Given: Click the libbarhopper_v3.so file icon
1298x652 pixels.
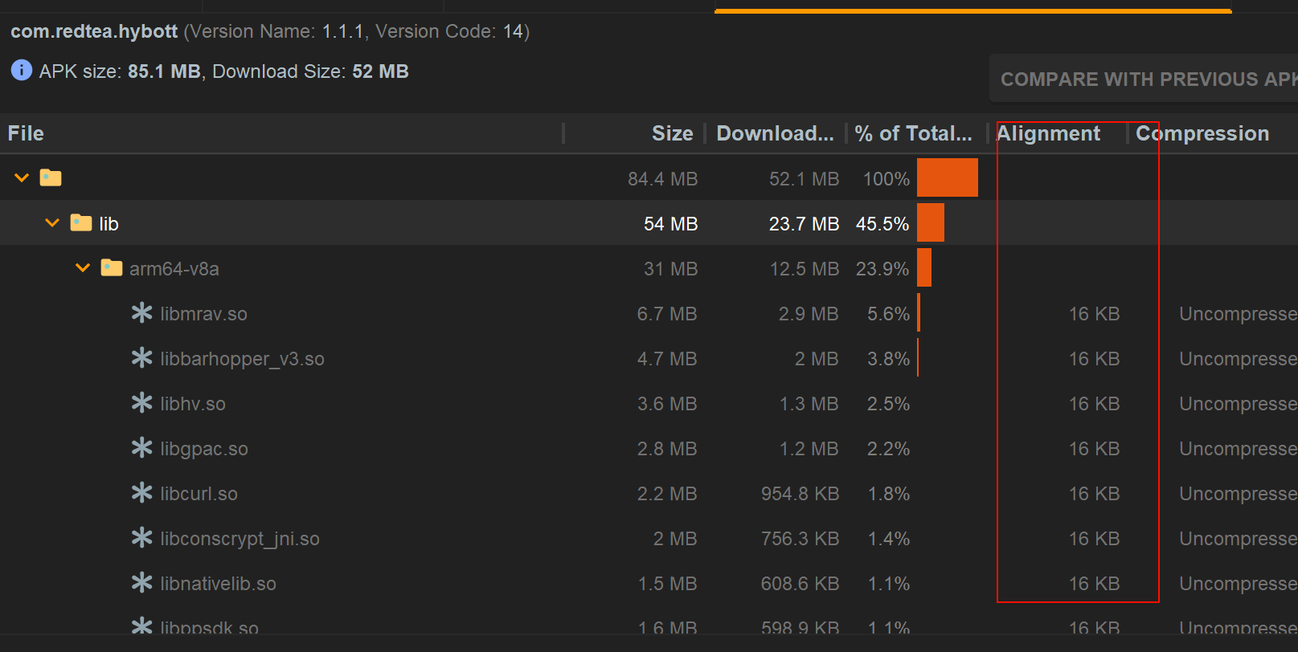Looking at the screenshot, I should (x=142, y=358).
